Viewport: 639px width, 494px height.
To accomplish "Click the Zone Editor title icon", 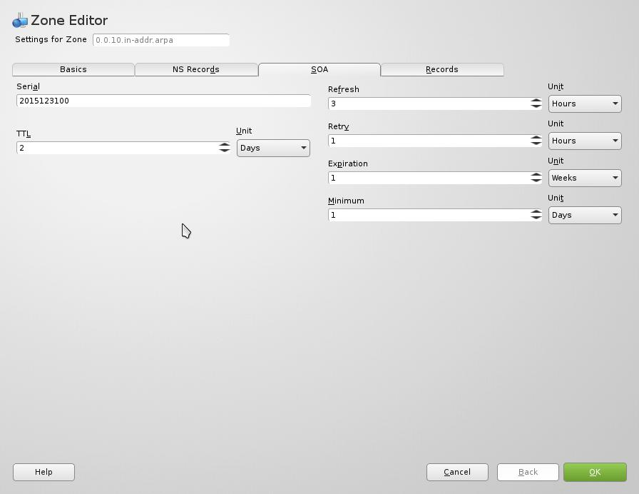I will [x=20, y=21].
